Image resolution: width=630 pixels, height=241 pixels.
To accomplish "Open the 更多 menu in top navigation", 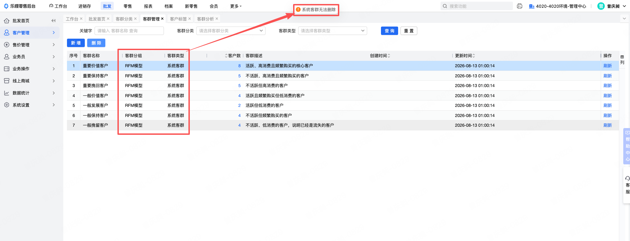I will (236, 6).
